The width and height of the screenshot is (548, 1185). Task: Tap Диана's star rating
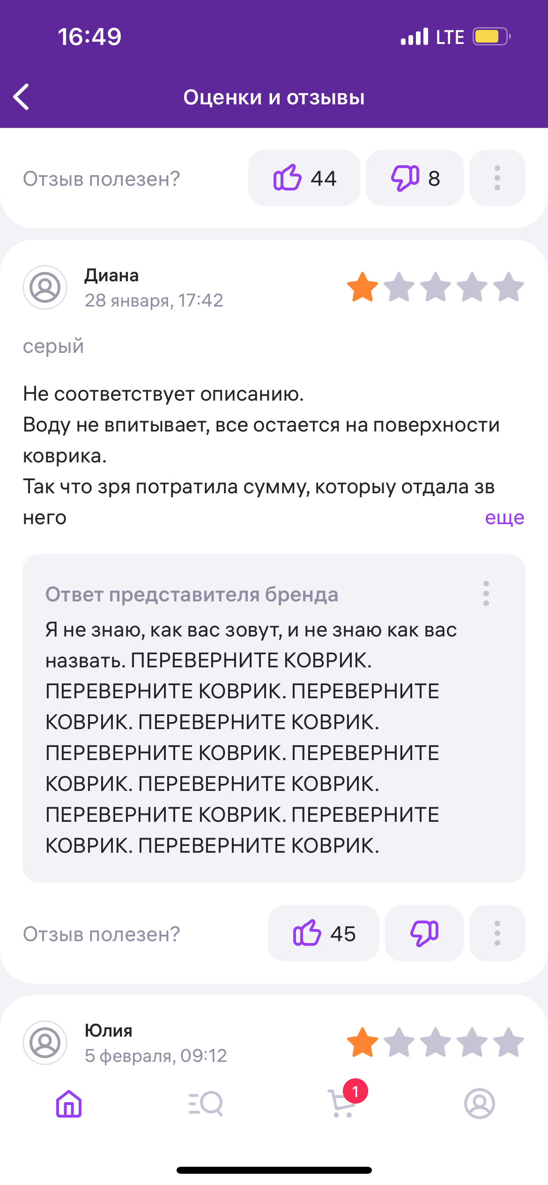435,287
